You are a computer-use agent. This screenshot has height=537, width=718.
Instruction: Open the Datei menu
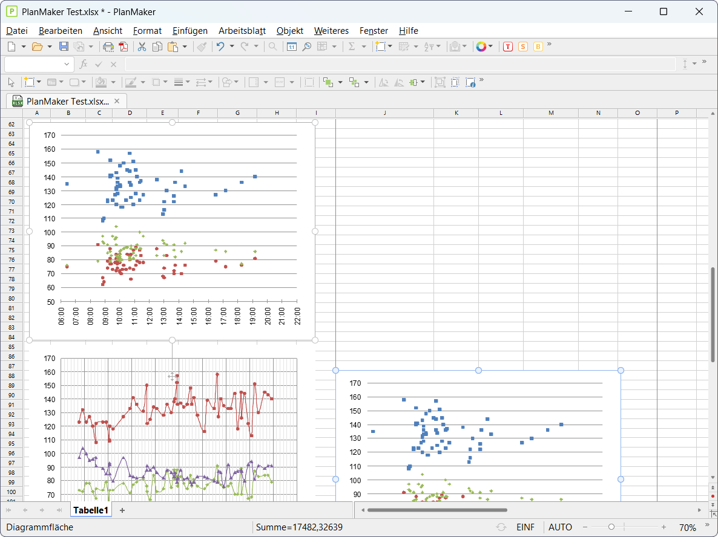[x=17, y=31]
